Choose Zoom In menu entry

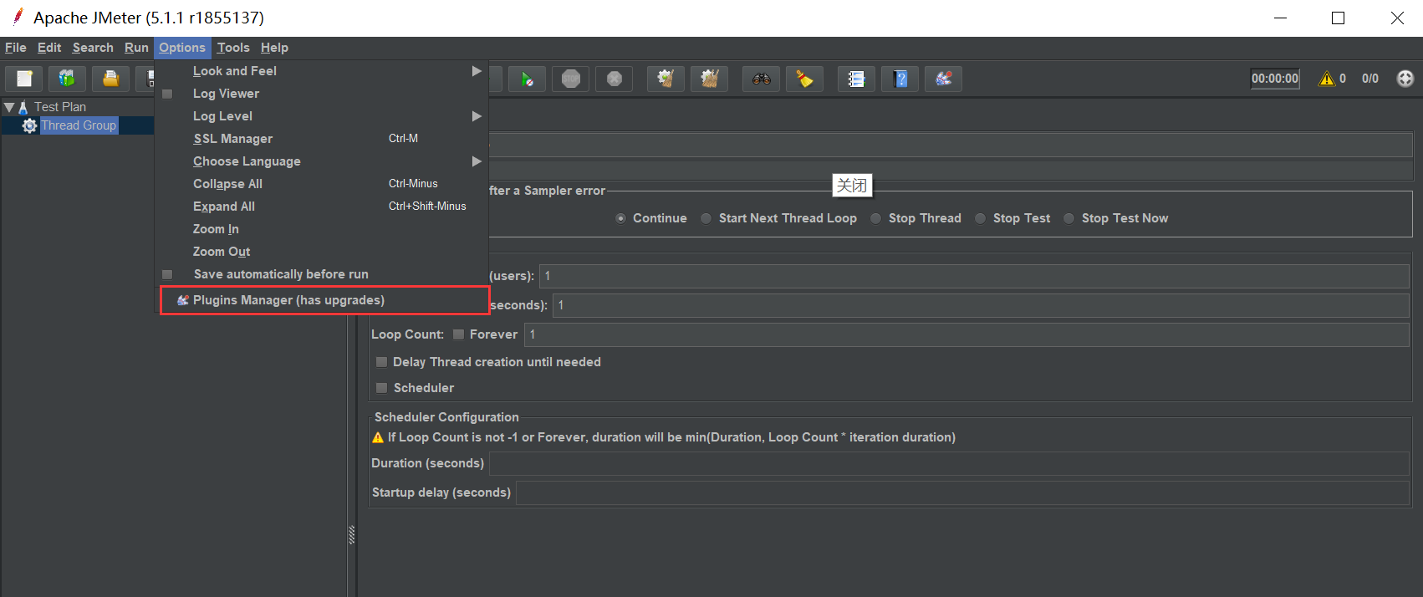tap(322, 229)
